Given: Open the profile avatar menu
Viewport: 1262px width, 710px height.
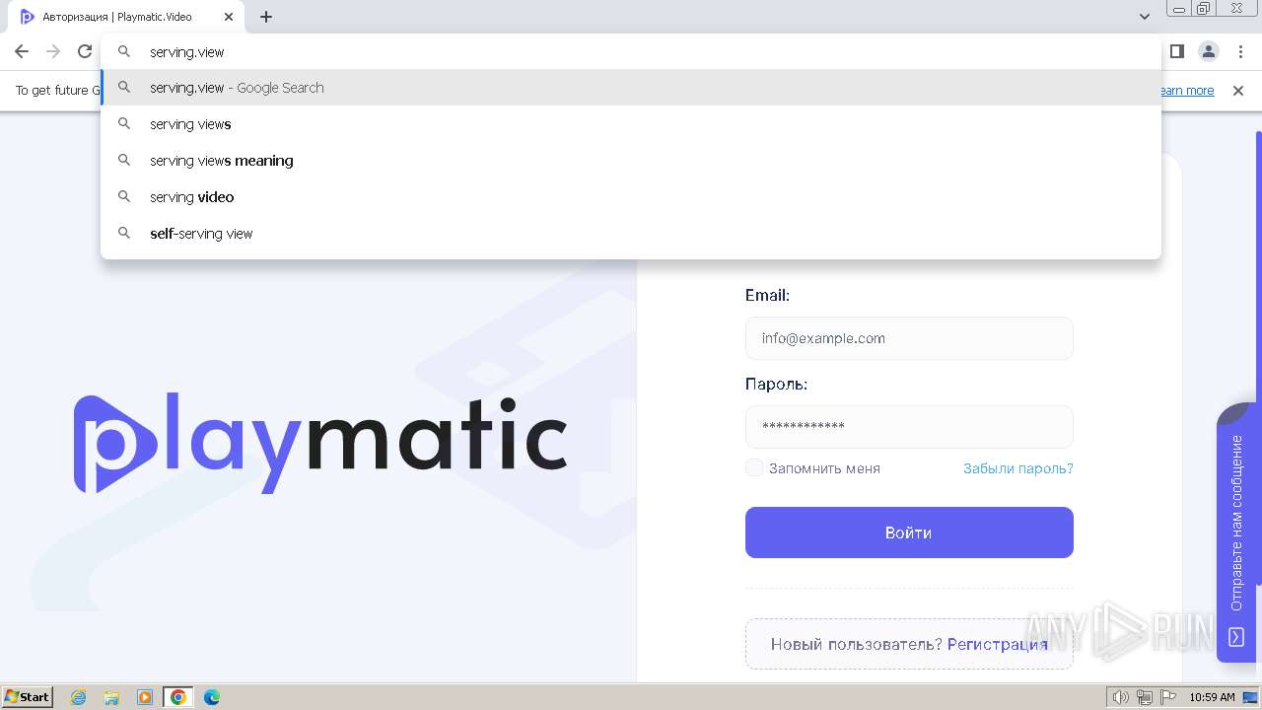Looking at the screenshot, I should [x=1209, y=51].
